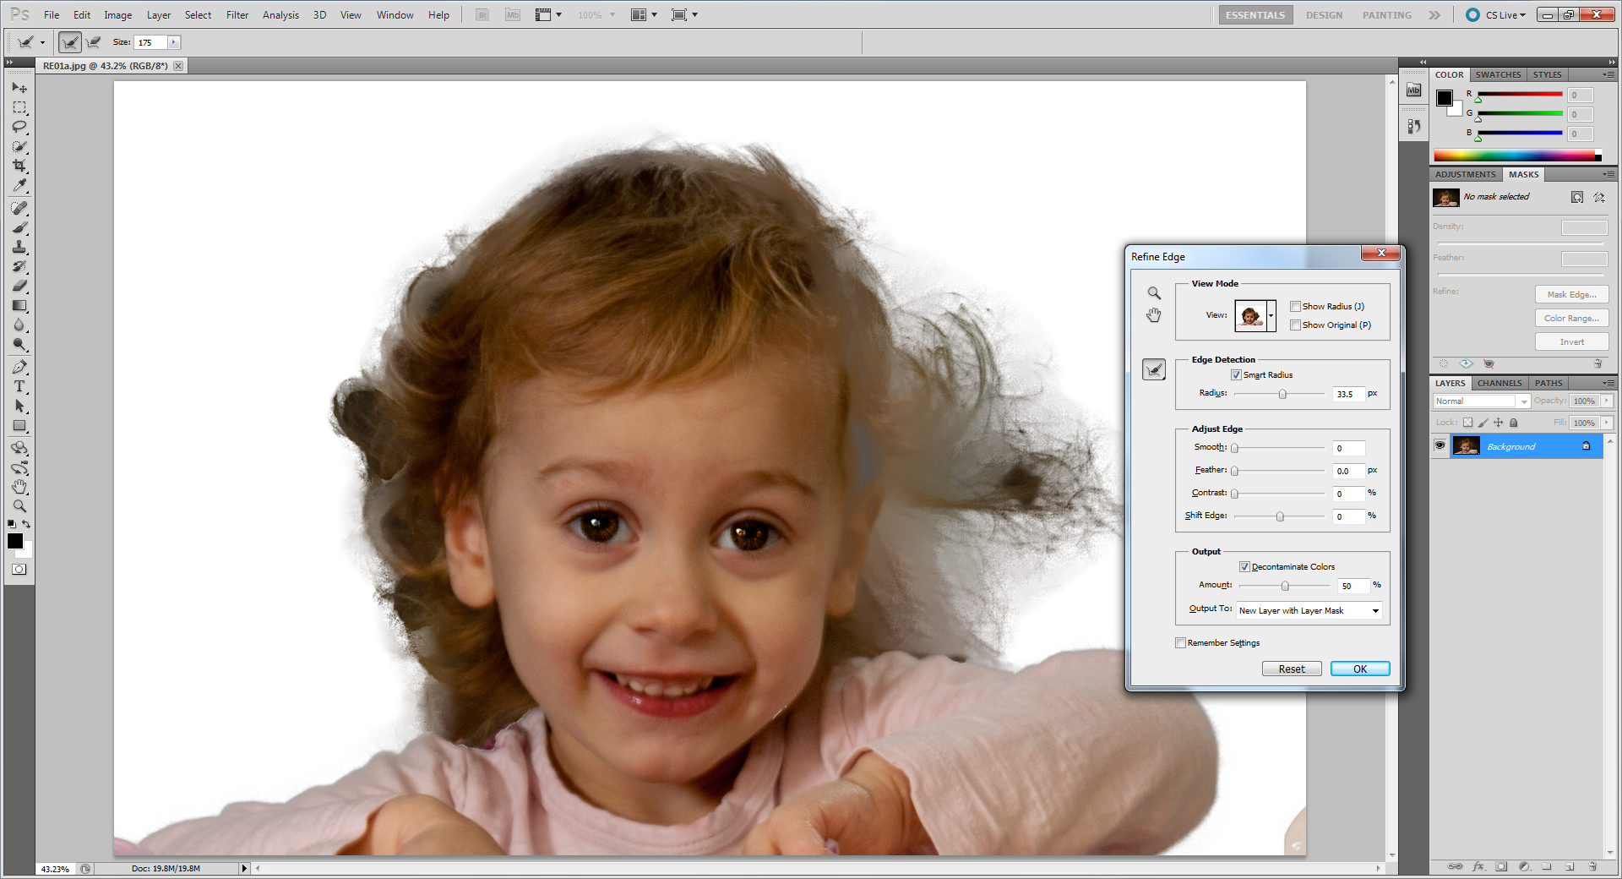Open Color panel options menu
The width and height of the screenshot is (1622, 879).
coord(1608,75)
